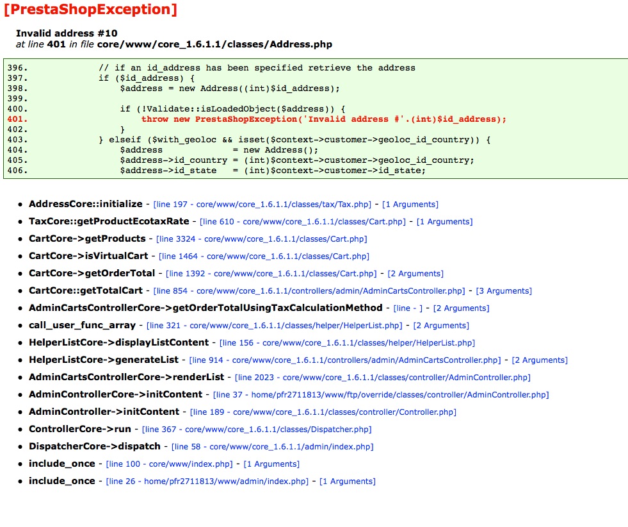Open include_once line 100 core/www/index.php link

(169, 464)
